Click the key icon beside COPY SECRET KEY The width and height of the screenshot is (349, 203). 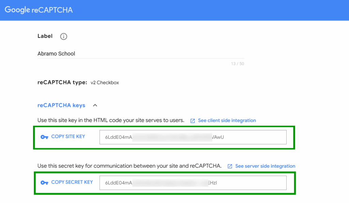tap(44, 182)
